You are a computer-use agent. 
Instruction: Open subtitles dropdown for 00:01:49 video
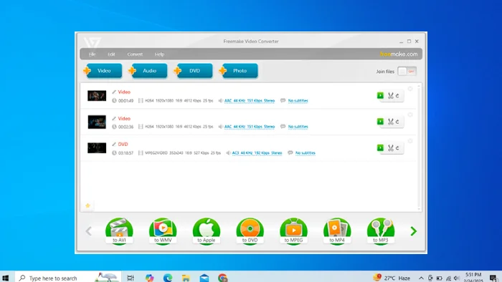(x=298, y=101)
